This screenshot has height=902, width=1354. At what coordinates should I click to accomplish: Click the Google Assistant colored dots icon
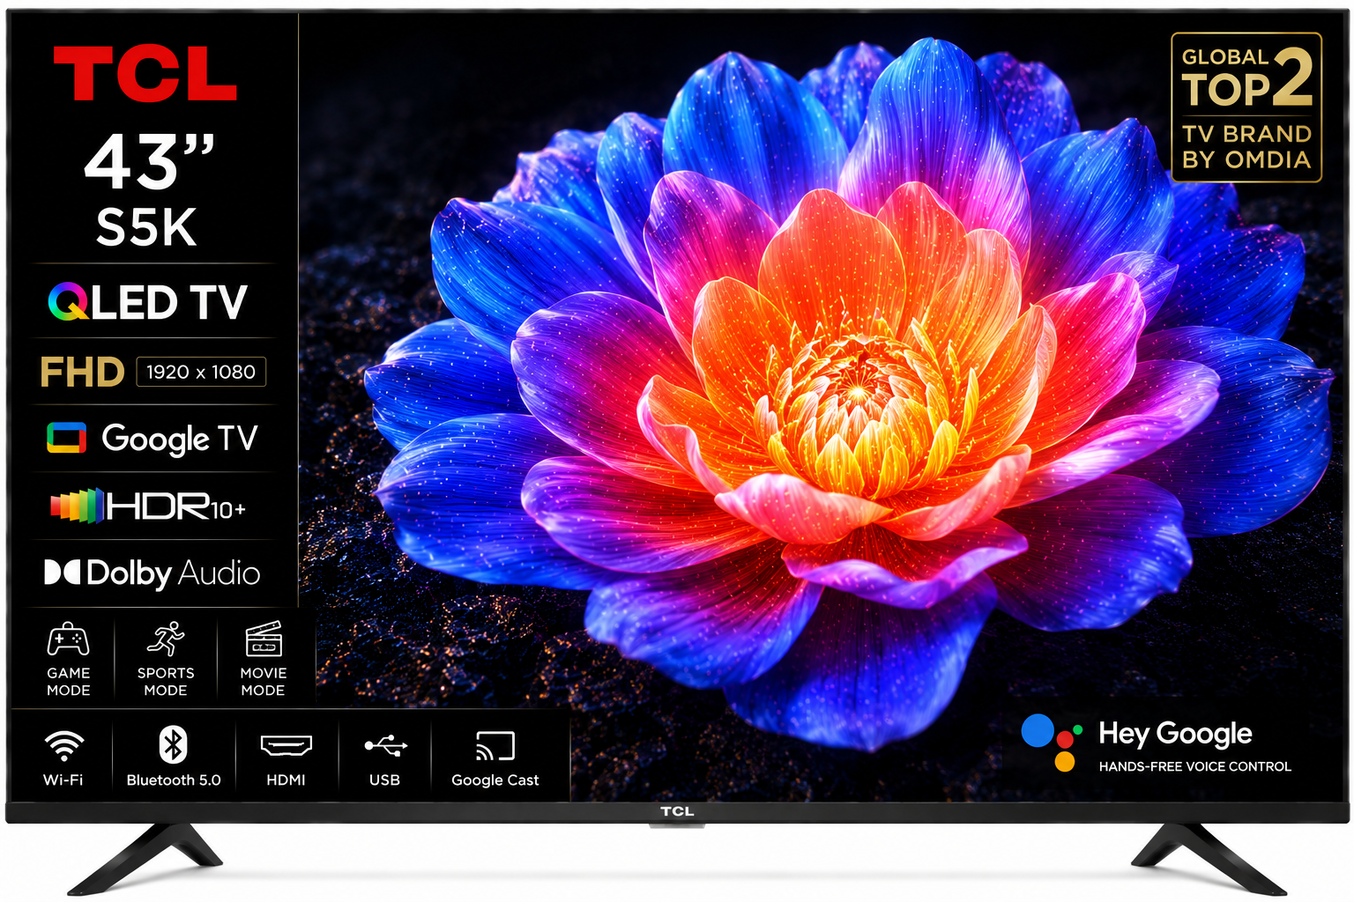pyautogui.click(x=1052, y=742)
